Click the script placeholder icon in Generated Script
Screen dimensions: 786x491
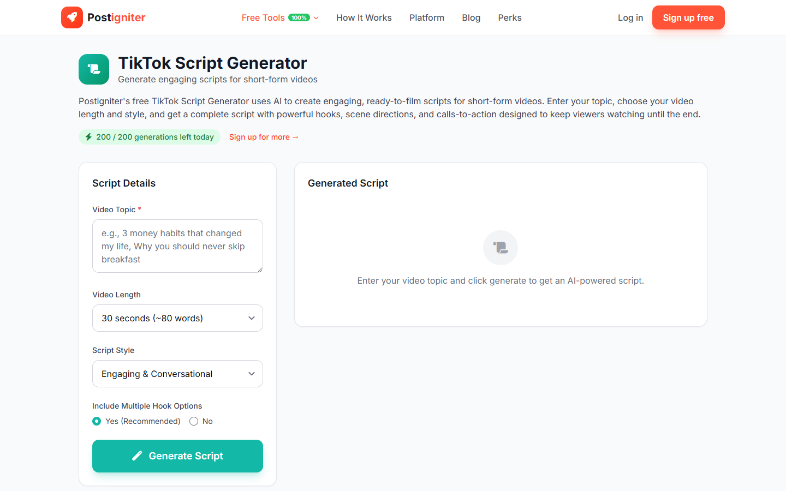(x=500, y=247)
